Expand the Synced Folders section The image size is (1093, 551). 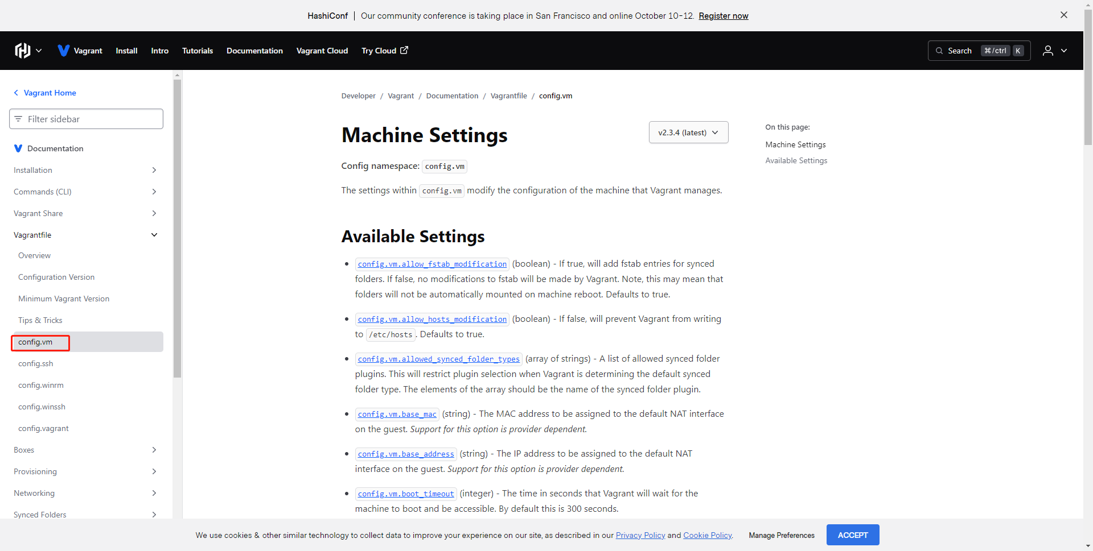pos(154,515)
